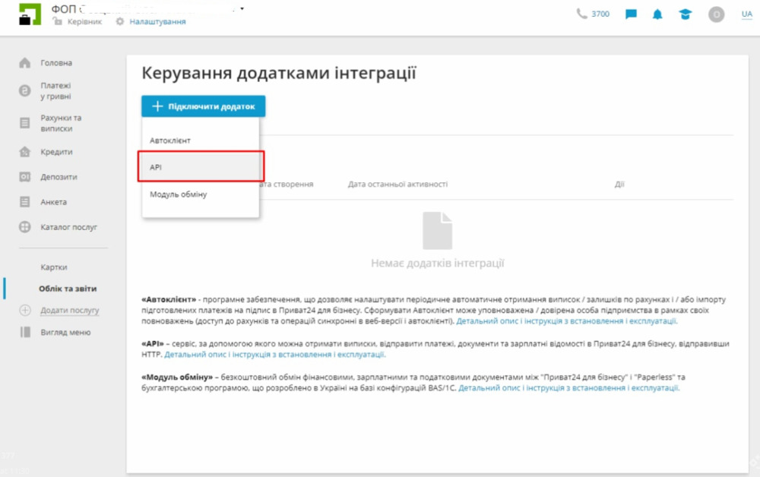This screenshot has height=477, width=760.
Task: Open Вигляд меню in the sidebar
Action: [65, 332]
